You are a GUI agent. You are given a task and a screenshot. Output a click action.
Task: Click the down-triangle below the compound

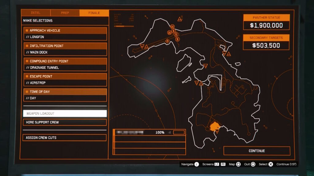click(217, 131)
